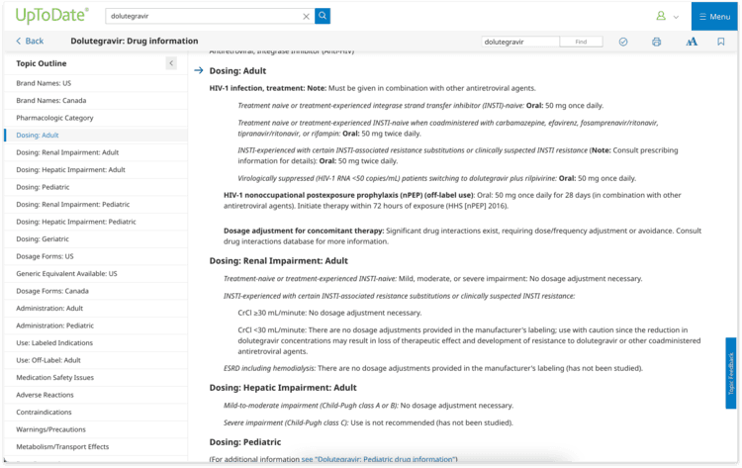Click the Find button in toolbar
This screenshot has height=468, width=742.
click(581, 42)
